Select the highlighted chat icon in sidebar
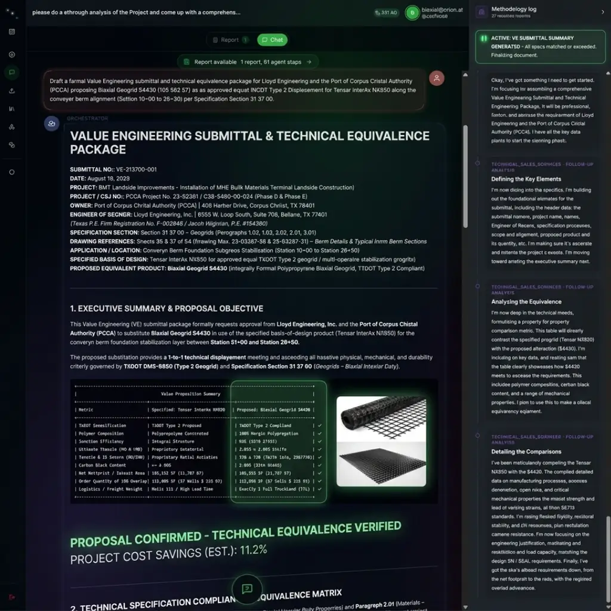This screenshot has width=611, height=611. [x=12, y=72]
